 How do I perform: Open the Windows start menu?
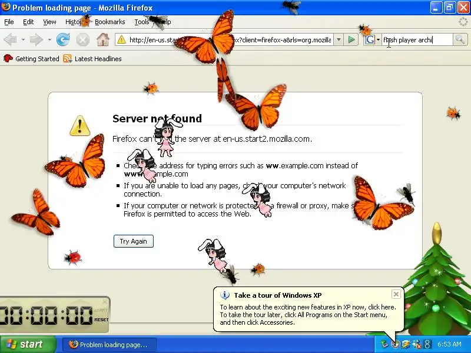[x=28, y=344]
